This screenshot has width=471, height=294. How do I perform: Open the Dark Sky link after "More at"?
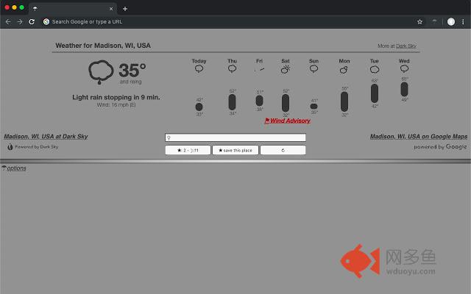pyautogui.click(x=406, y=46)
